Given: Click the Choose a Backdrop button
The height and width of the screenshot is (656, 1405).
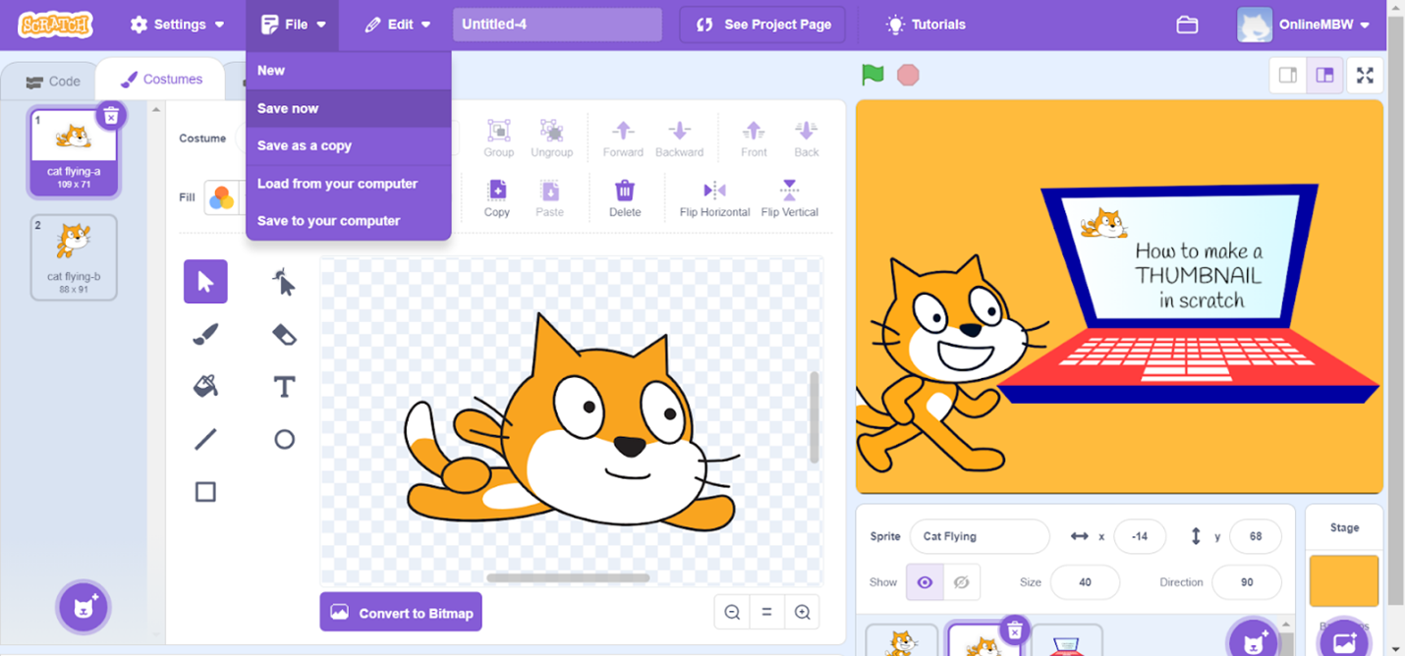Looking at the screenshot, I should [x=1343, y=640].
